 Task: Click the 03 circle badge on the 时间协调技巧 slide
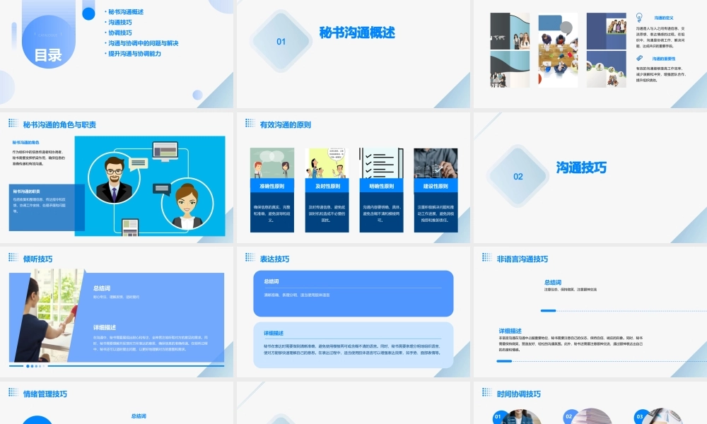[639, 417]
